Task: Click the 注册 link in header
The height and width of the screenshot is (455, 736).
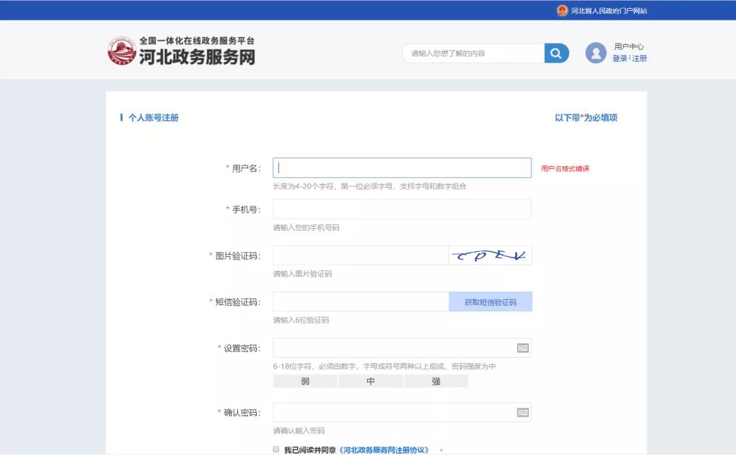Action: click(639, 59)
